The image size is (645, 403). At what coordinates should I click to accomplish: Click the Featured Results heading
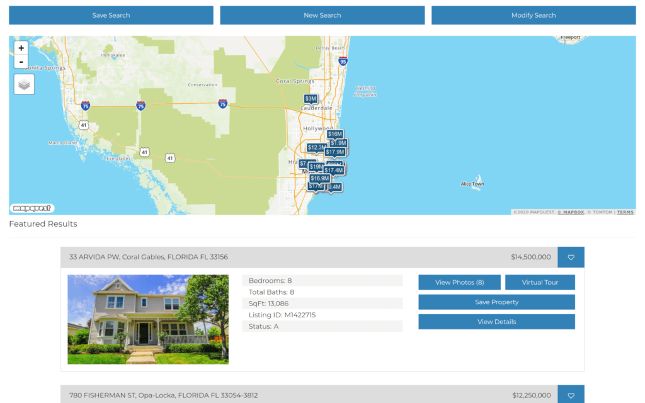point(43,224)
